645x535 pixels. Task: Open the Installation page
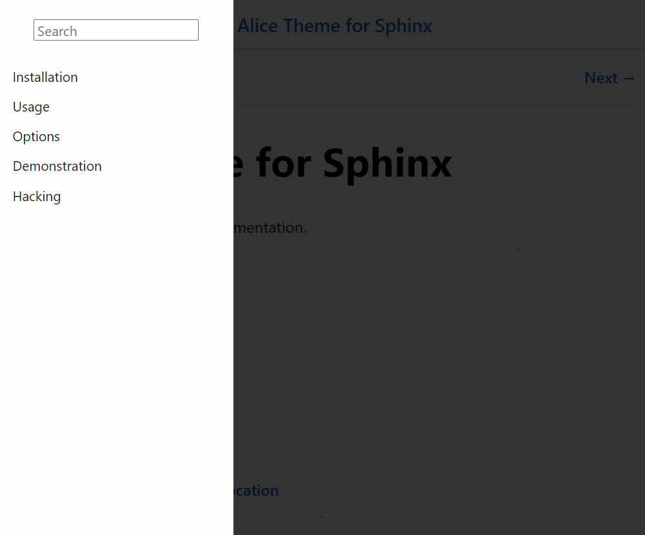(45, 77)
